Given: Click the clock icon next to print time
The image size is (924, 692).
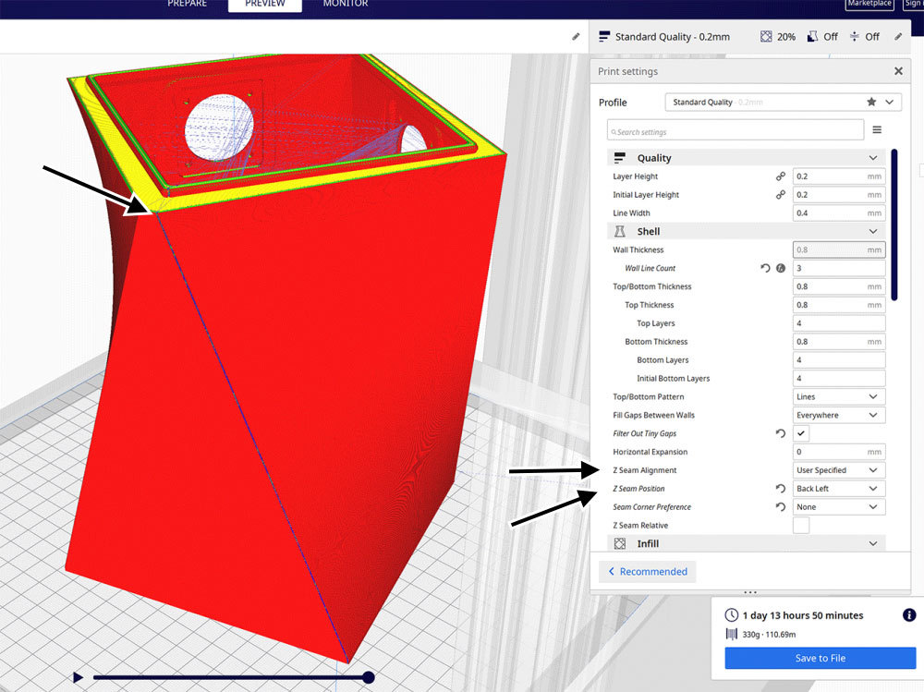Looking at the screenshot, I should (x=731, y=614).
